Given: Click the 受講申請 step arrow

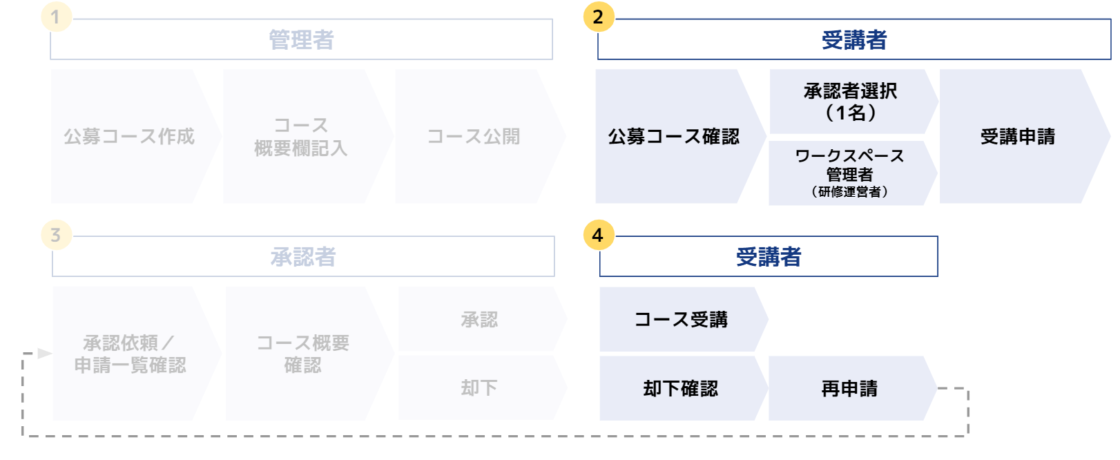Looking at the screenshot, I should point(1025,136).
